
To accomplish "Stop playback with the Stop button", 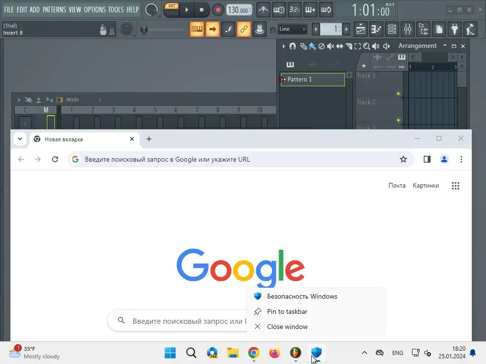I will (x=201, y=10).
